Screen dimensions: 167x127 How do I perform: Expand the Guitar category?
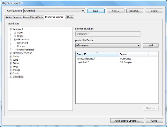[x=11, y=56]
